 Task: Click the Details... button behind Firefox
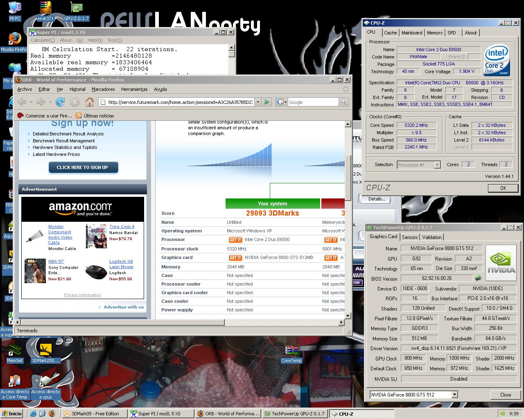click(377, 199)
